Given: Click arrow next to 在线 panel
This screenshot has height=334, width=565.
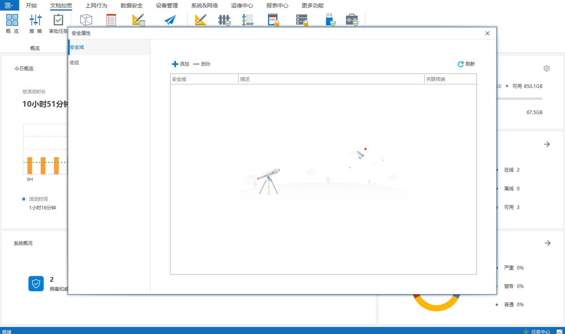Looking at the screenshot, I should coord(547,144).
